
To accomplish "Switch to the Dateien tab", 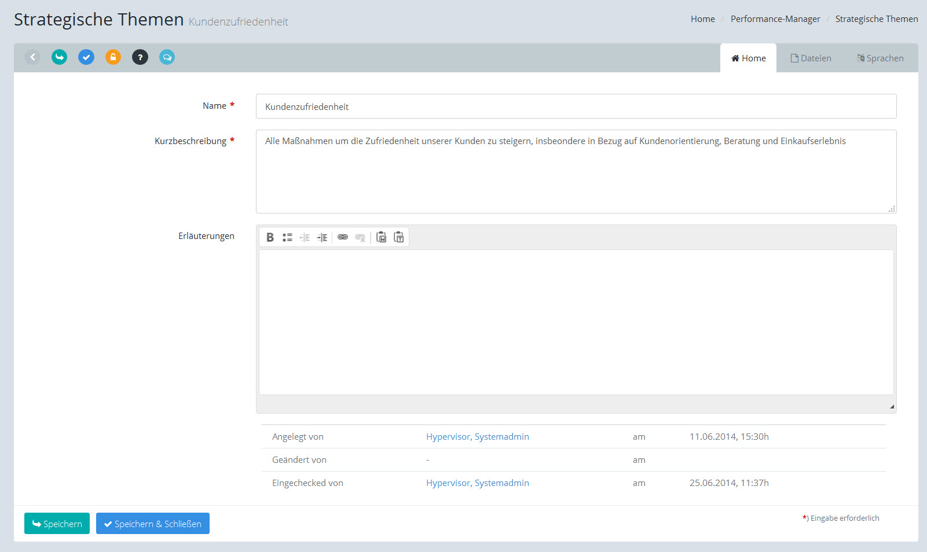I will click(x=811, y=58).
